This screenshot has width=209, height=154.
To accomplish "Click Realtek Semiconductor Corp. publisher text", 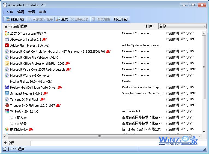I will pos(141,87).
